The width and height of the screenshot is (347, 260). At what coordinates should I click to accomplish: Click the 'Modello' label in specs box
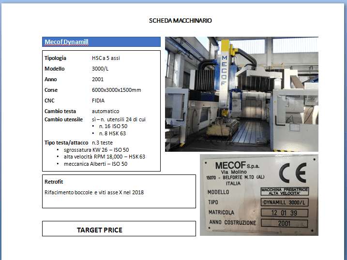[54, 69]
